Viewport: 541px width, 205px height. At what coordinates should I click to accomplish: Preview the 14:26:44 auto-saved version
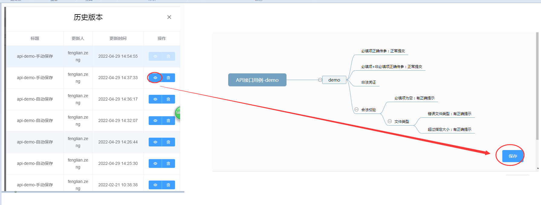pos(155,142)
